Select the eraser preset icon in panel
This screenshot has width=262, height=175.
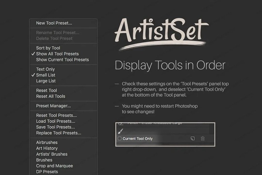[121, 123]
